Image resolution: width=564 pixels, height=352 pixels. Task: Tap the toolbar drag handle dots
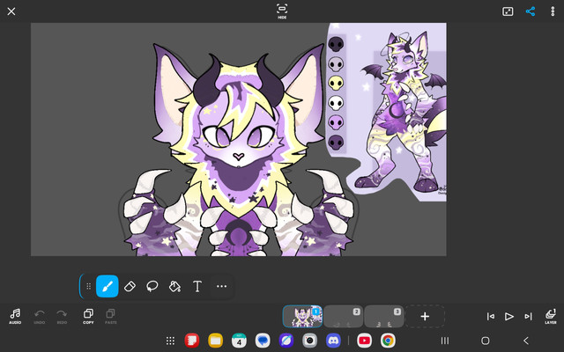pyautogui.click(x=88, y=286)
